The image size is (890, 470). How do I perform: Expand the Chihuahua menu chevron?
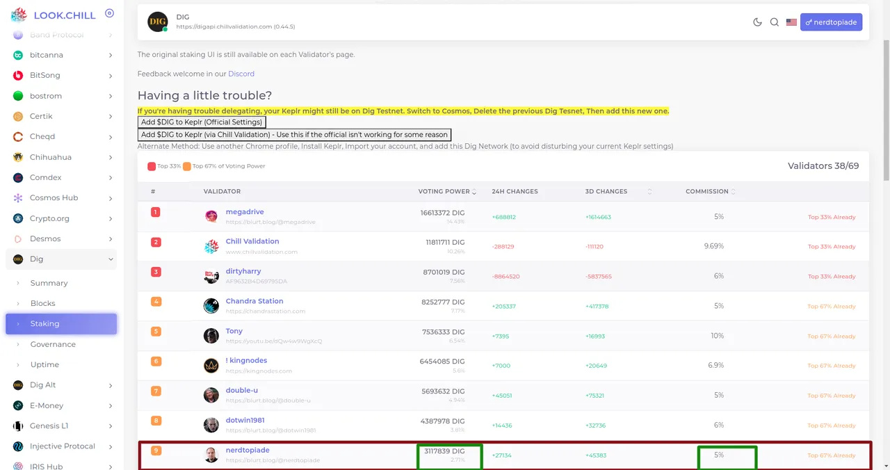[111, 157]
